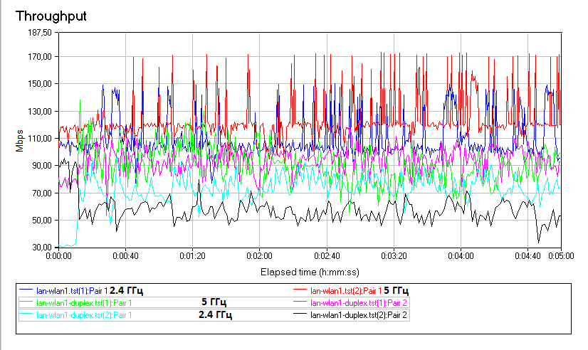Click the 0:02:00 time axis marker

(x=259, y=255)
